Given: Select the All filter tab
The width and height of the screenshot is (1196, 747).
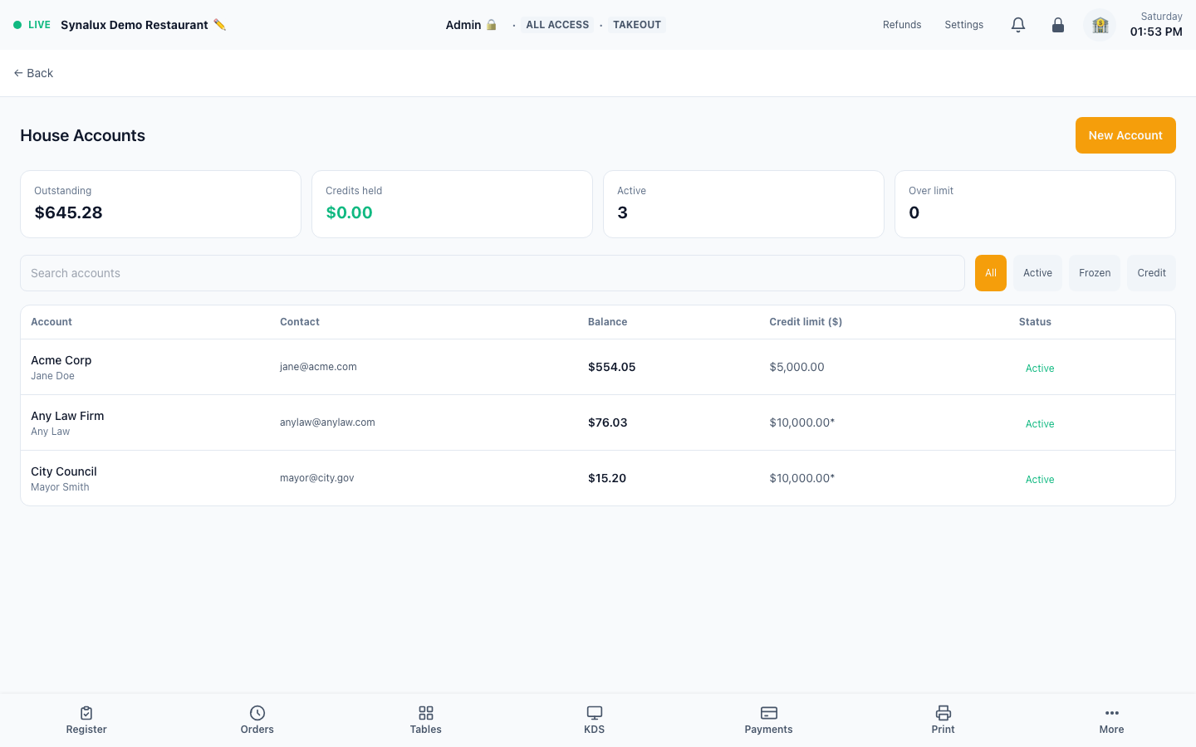Looking at the screenshot, I should [991, 273].
